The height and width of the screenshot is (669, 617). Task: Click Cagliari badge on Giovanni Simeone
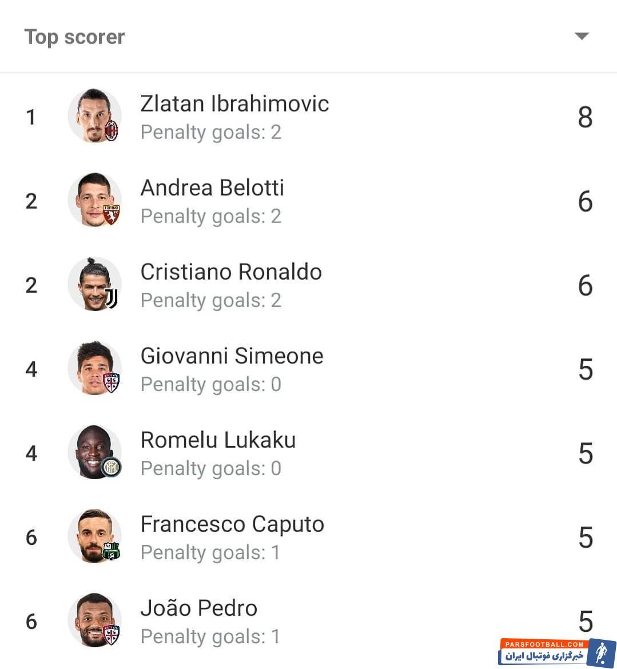112,383
